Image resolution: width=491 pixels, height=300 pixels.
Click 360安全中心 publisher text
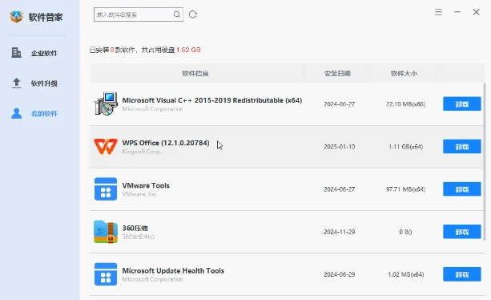pyautogui.click(x=139, y=237)
